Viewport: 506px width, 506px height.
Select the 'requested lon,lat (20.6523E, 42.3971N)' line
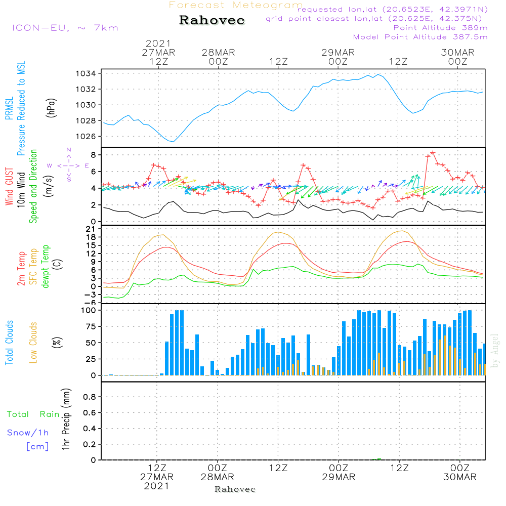393,9
